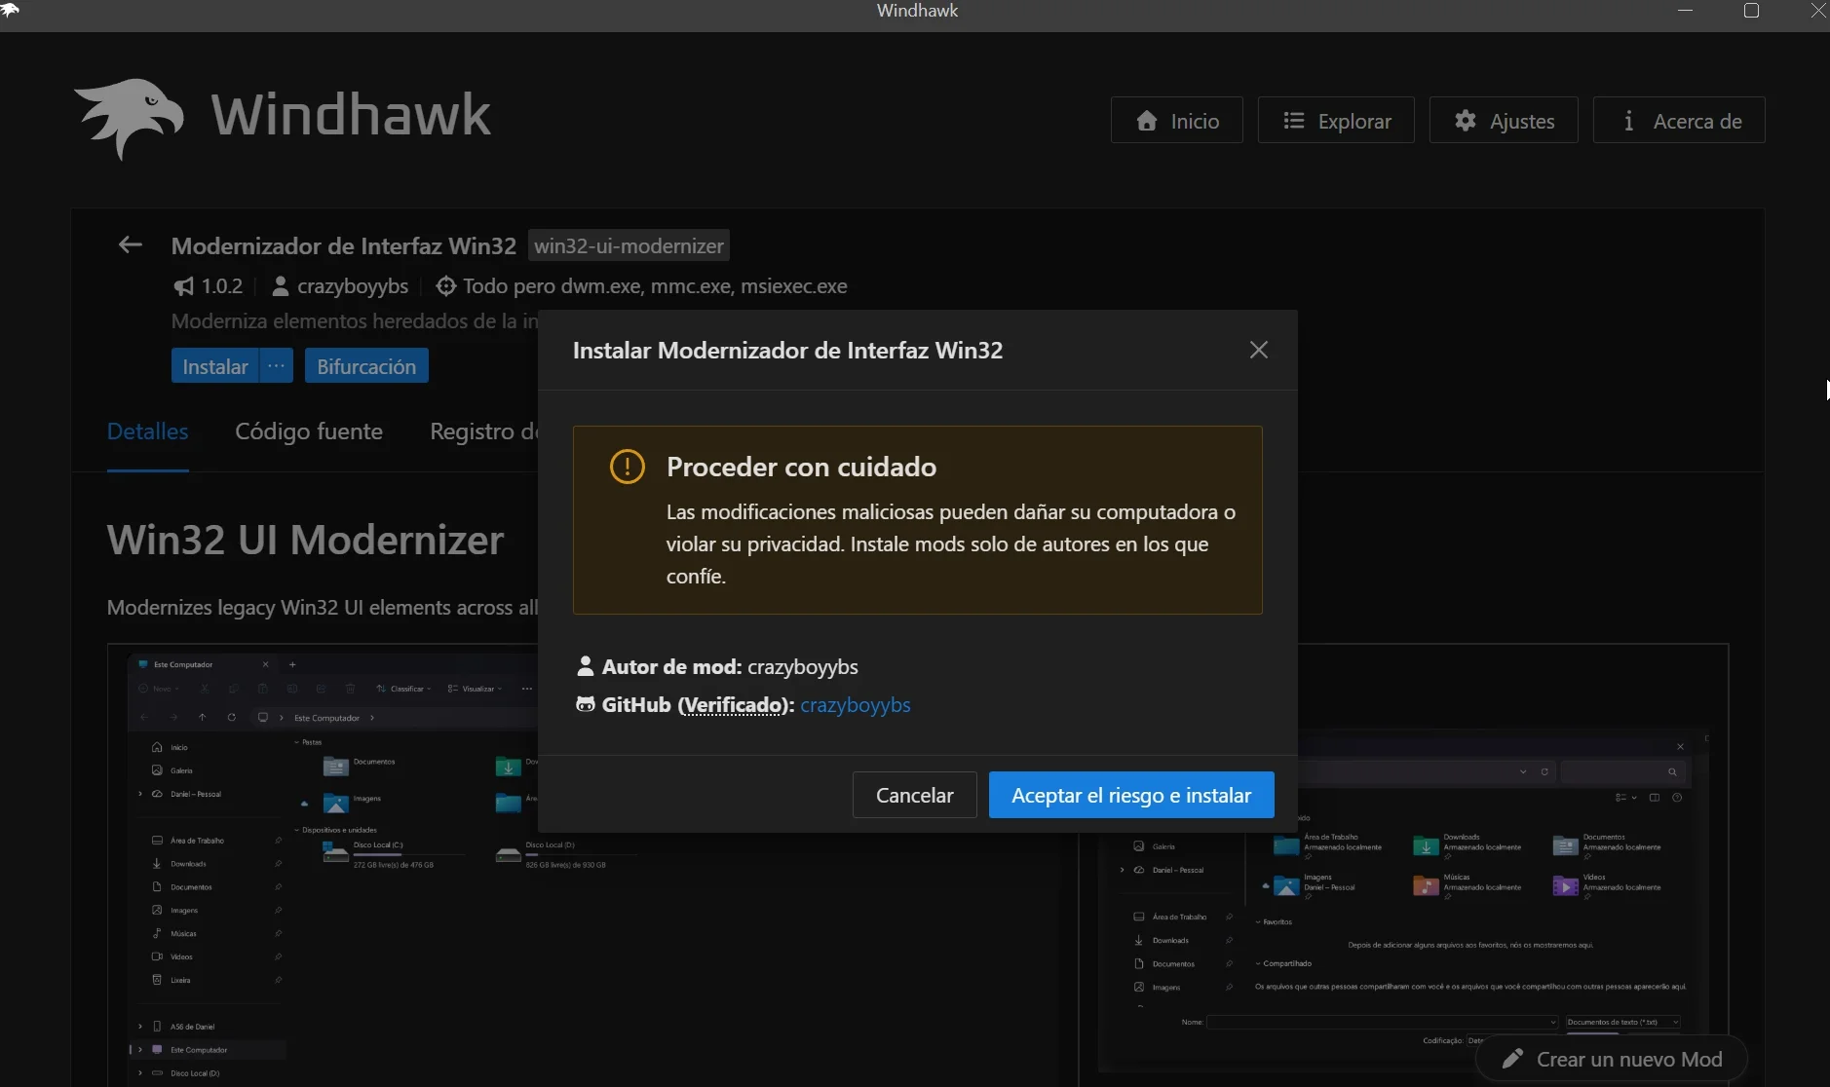Open the Explorar mods list
This screenshot has width=1830, height=1087.
coord(1336,120)
